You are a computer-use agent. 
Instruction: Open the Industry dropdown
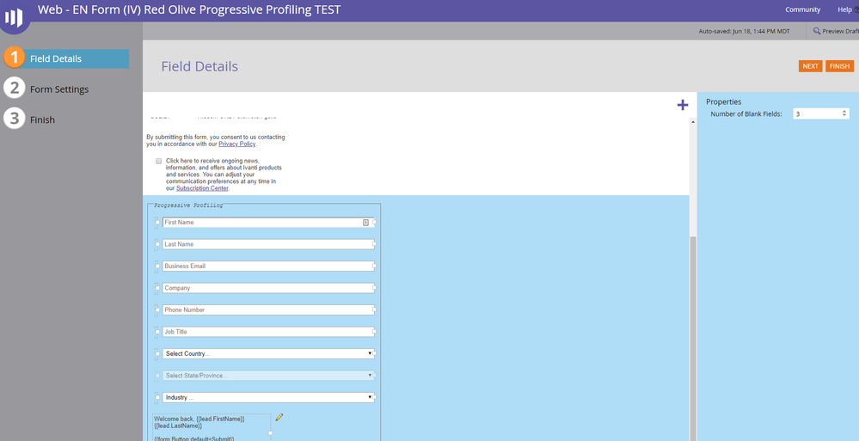pos(268,398)
